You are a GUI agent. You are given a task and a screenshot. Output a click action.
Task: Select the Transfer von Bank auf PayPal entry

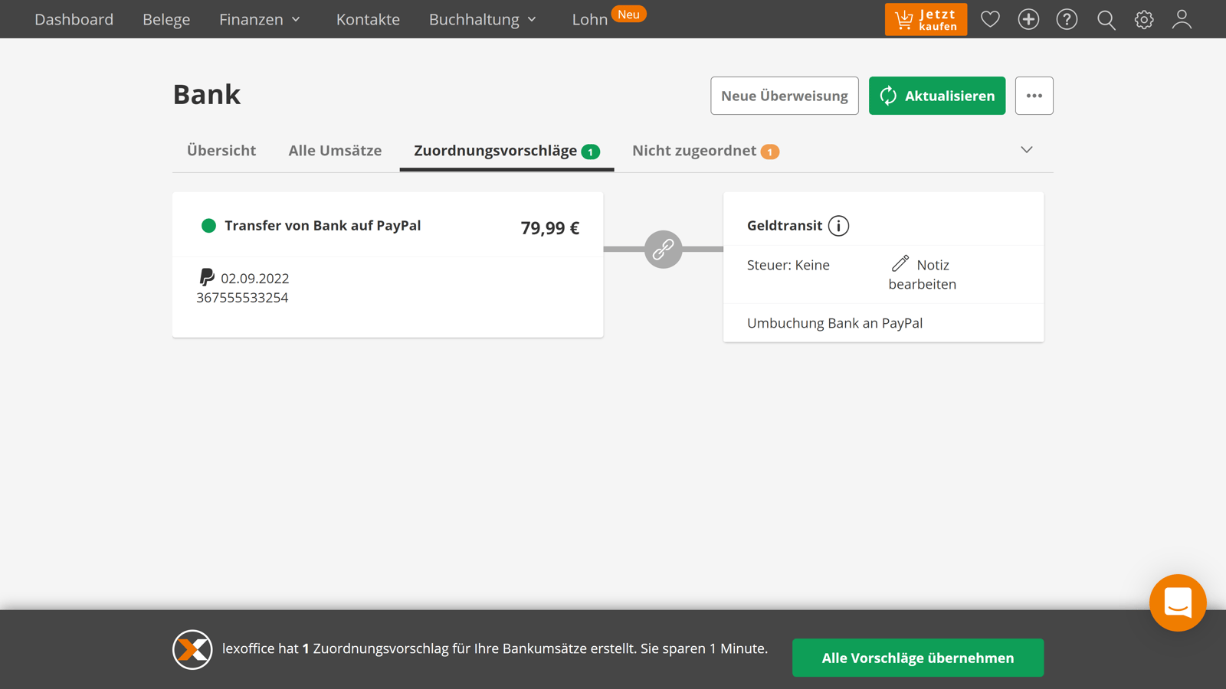point(323,226)
